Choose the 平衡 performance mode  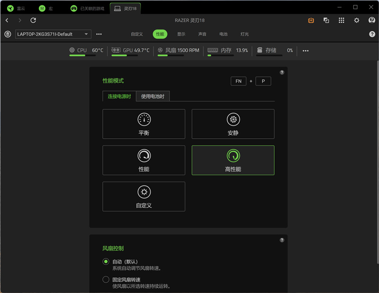click(144, 124)
